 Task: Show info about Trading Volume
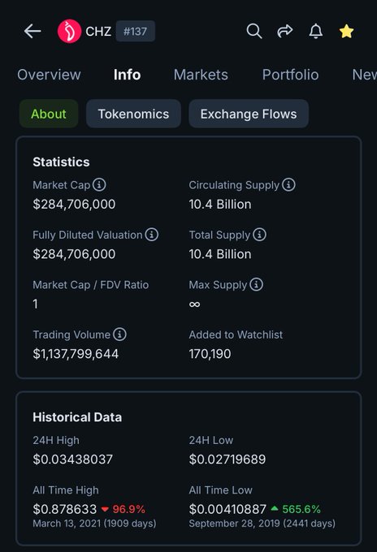[x=119, y=334]
